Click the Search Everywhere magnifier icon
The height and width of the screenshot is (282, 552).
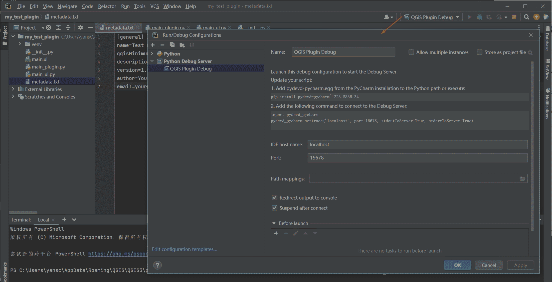(526, 17)
